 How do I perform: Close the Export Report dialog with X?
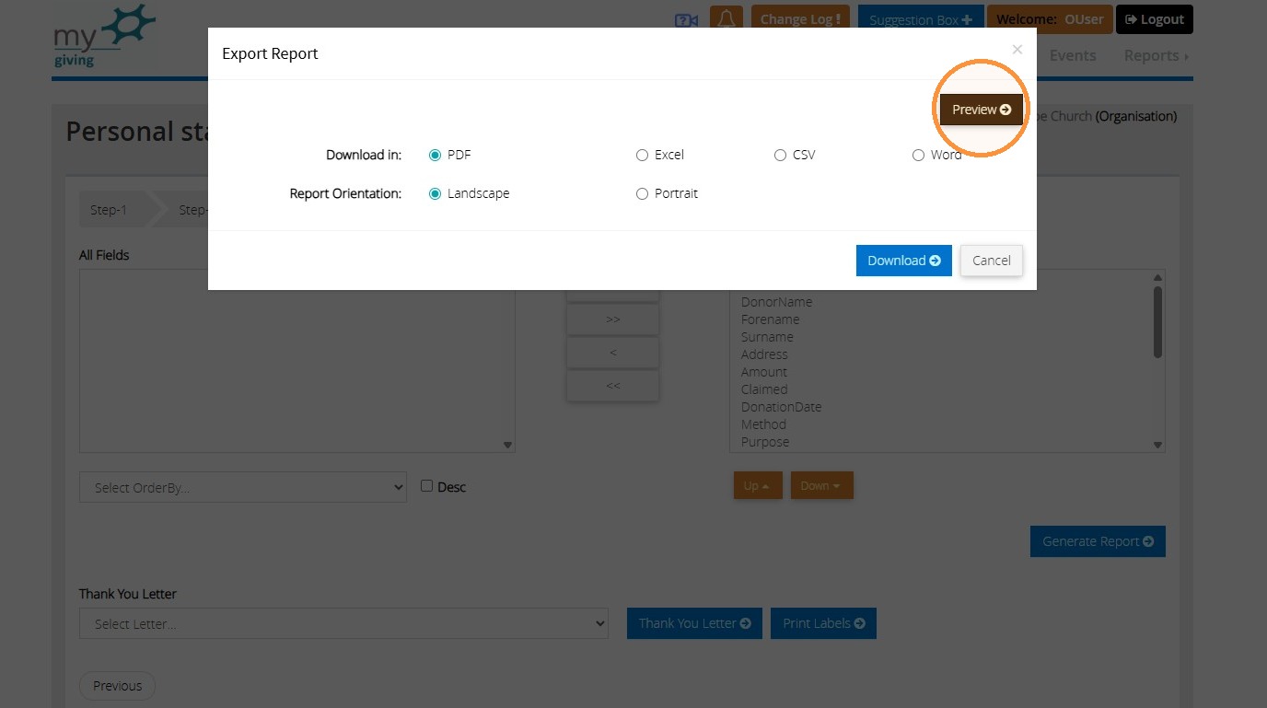(x=1017, y=50)
